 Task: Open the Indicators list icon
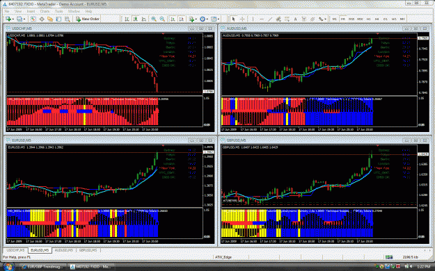click(191, 19)
